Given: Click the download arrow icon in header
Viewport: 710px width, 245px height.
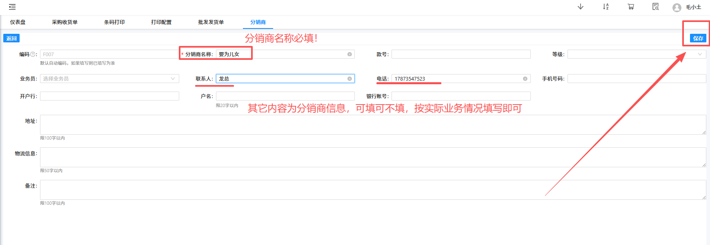Looking at the screenshot, I should coord(580,7).
